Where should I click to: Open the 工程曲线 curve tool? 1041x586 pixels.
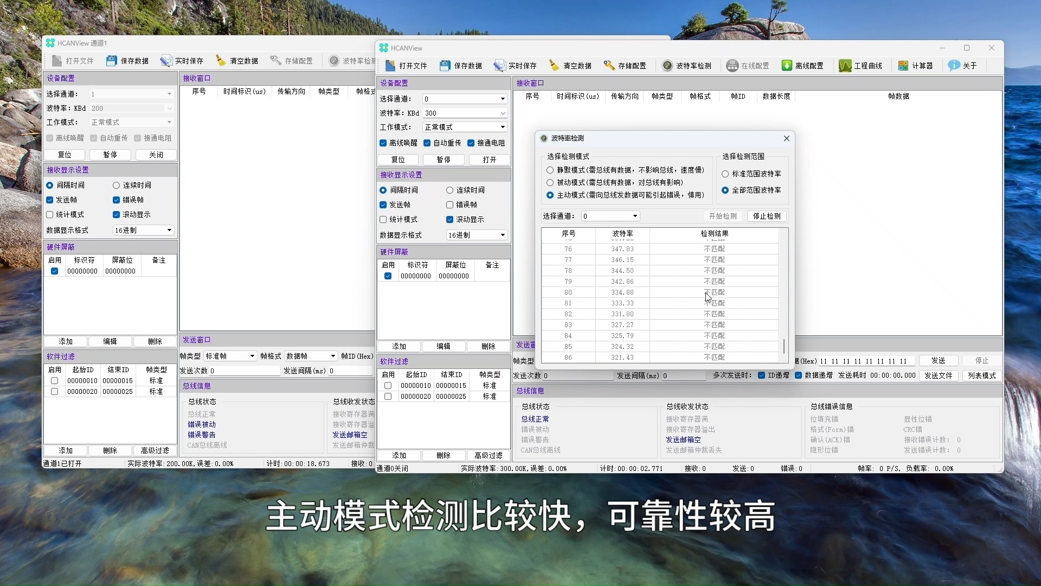[x=860, y=65]
